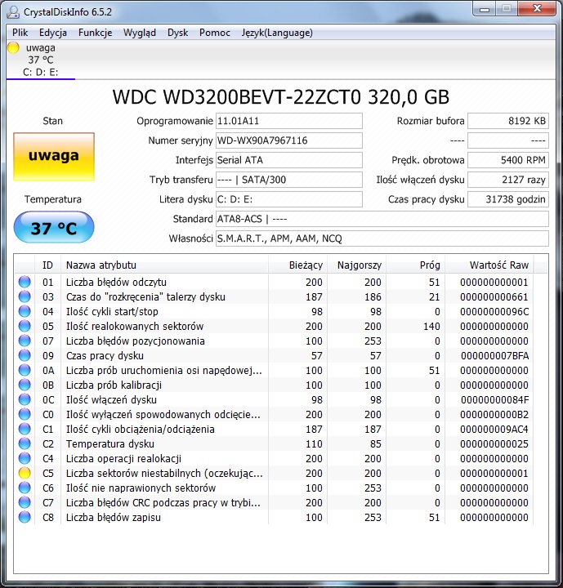Click the yellow uwaga health status button

54,156
